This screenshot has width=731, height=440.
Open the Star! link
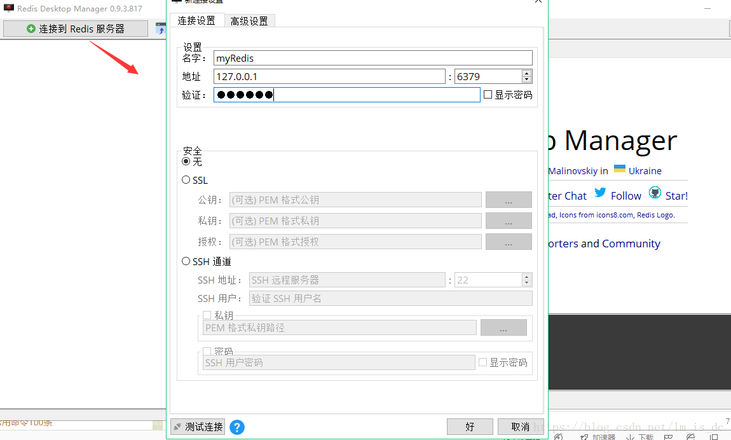coord(676,196)
